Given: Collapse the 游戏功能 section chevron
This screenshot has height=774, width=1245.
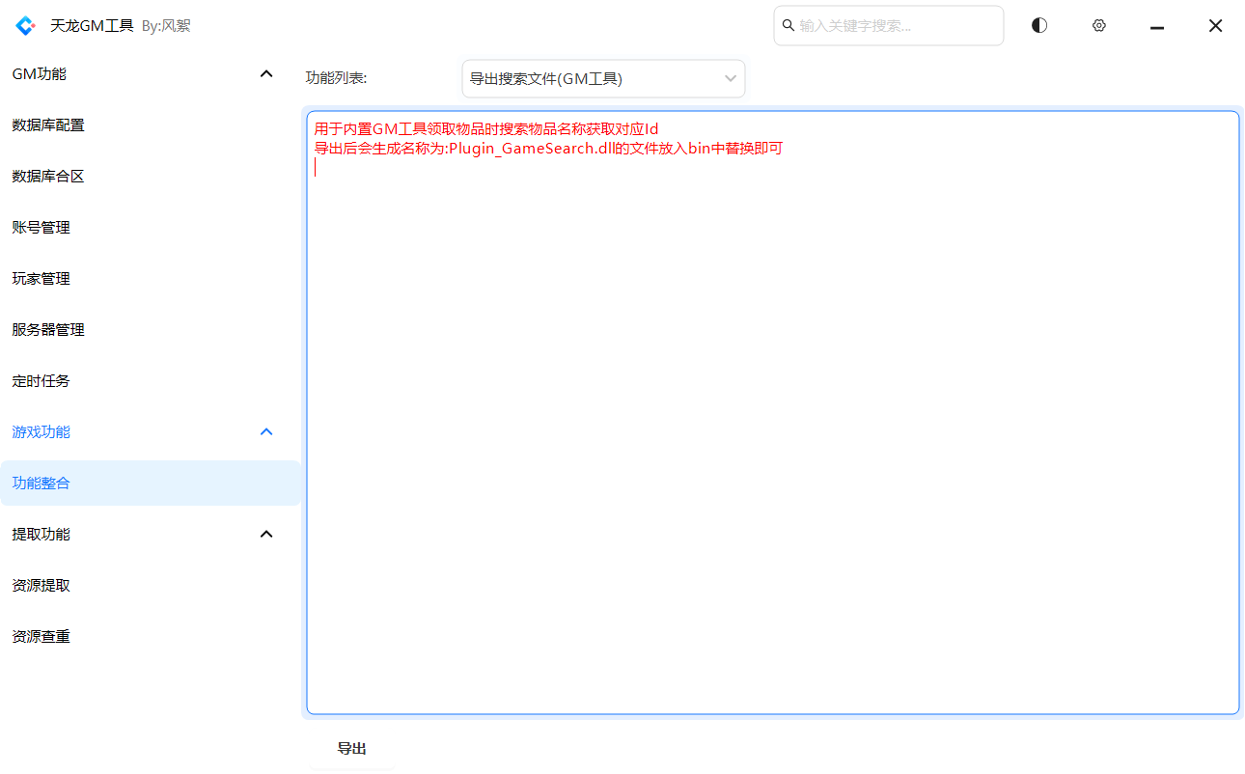Looking at the screenshot, I should click(267, 432).
